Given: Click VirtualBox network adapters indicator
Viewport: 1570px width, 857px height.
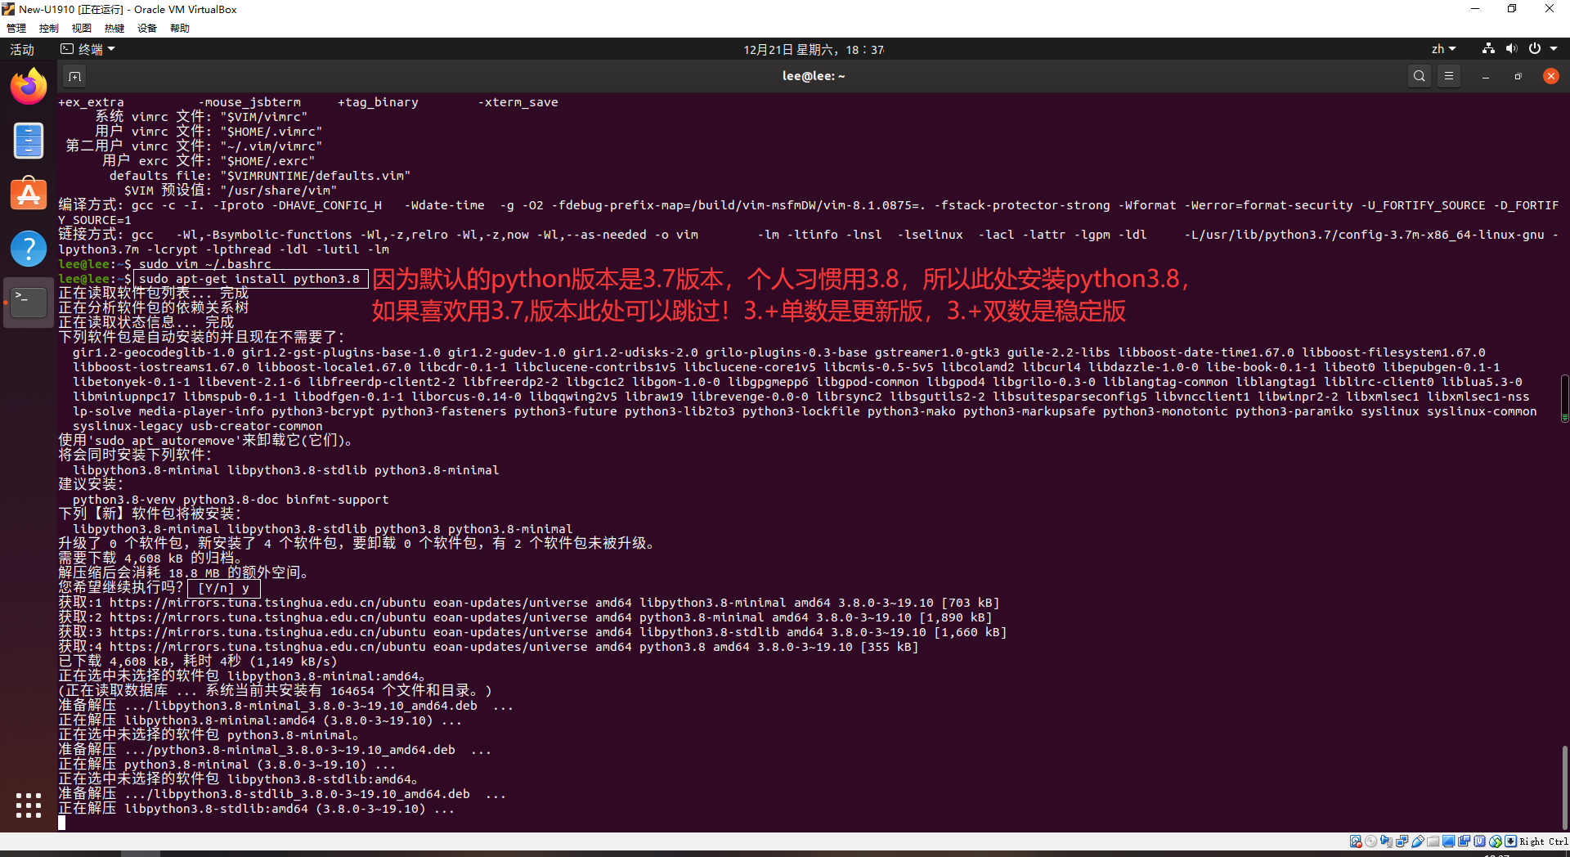Looking at the screenshot, I should 1402,841.
